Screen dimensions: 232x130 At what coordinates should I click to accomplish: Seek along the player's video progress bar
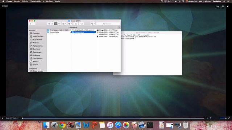click(113, 118)
